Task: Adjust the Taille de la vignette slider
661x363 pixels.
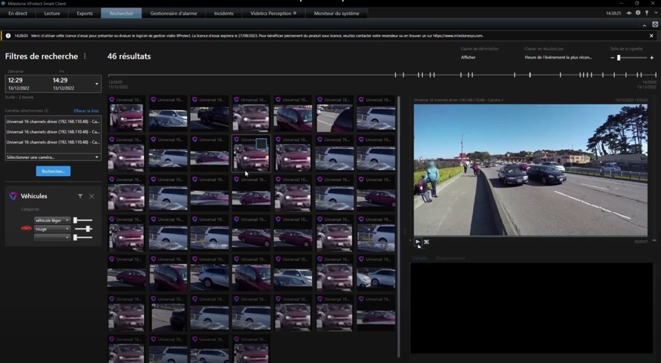Action: coord(619,58)
